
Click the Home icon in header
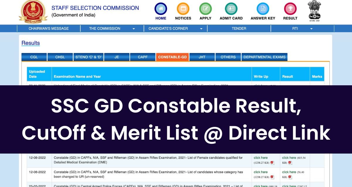tap(161, 8)
